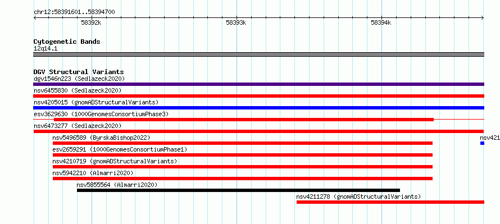Click the red nsv6473277 variant bar

coord(258,131)
